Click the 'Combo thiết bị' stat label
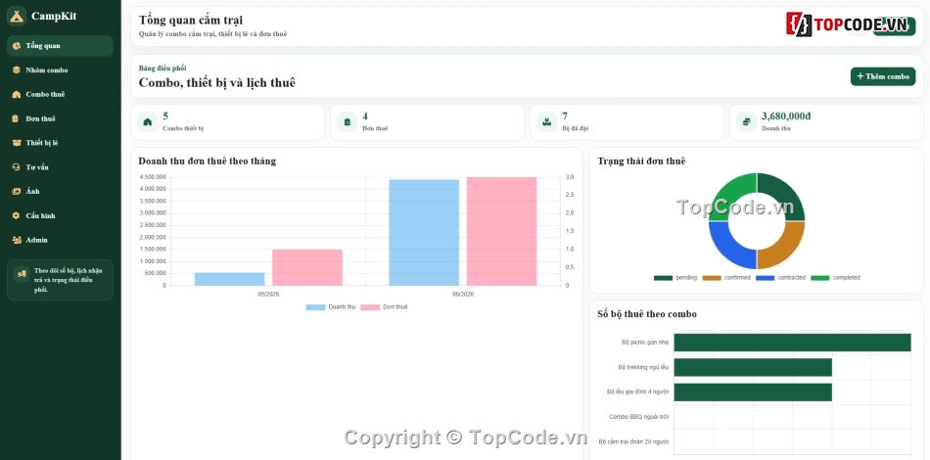The height and width of the screenshot is (460, 930). point(183,128)
